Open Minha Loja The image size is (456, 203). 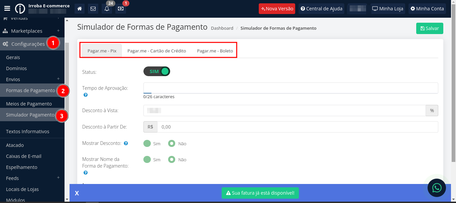click(388, 9)
